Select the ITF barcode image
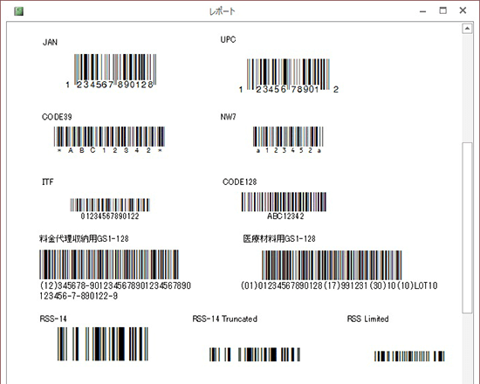Viewport: 480px width, 384px height. [x=110, y=209]
